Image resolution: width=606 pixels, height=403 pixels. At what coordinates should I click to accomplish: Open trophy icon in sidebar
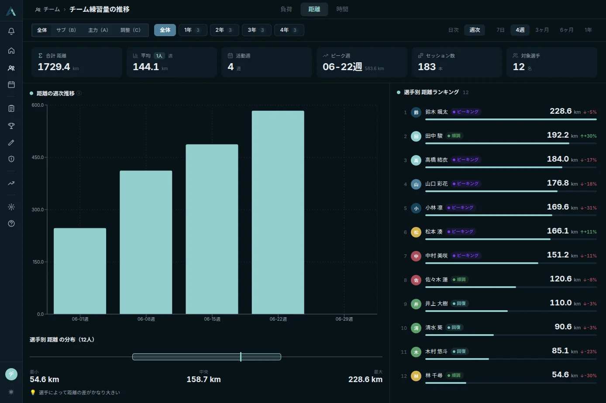pyautogui.click(x=11, y=126)
